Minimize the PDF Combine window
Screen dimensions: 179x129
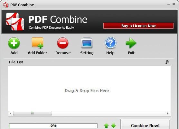168,5
